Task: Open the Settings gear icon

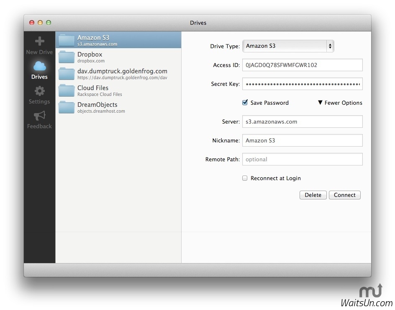Action: click(x=39, y=91)
